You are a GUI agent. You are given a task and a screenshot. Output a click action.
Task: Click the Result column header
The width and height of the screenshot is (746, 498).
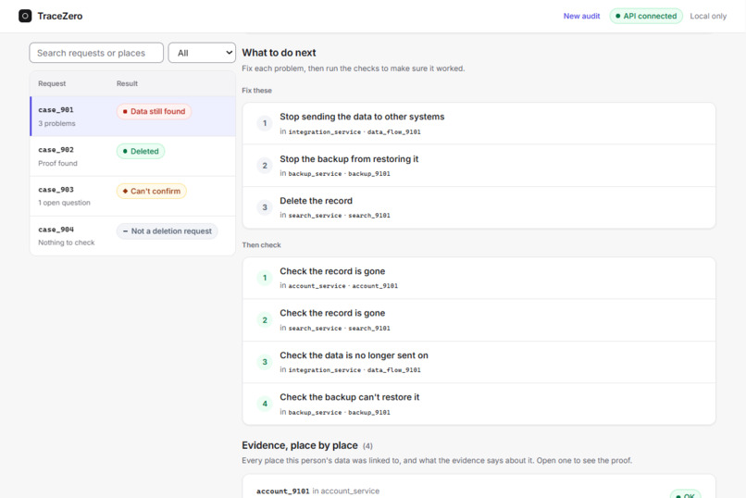pos(127,83)
